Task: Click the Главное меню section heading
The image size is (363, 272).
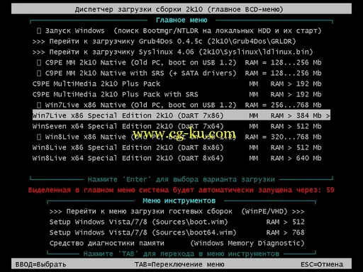Action: (x=181, y=20)
